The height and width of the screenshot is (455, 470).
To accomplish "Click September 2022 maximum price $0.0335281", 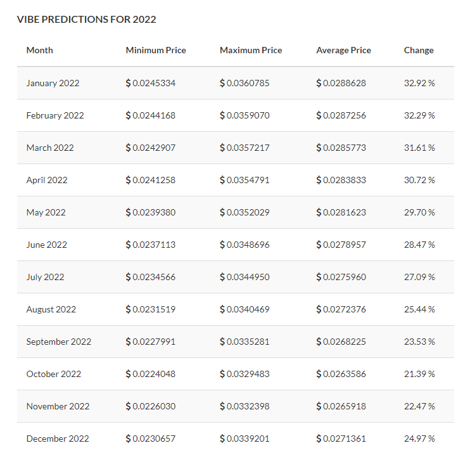I will click(x=245, y=342).
